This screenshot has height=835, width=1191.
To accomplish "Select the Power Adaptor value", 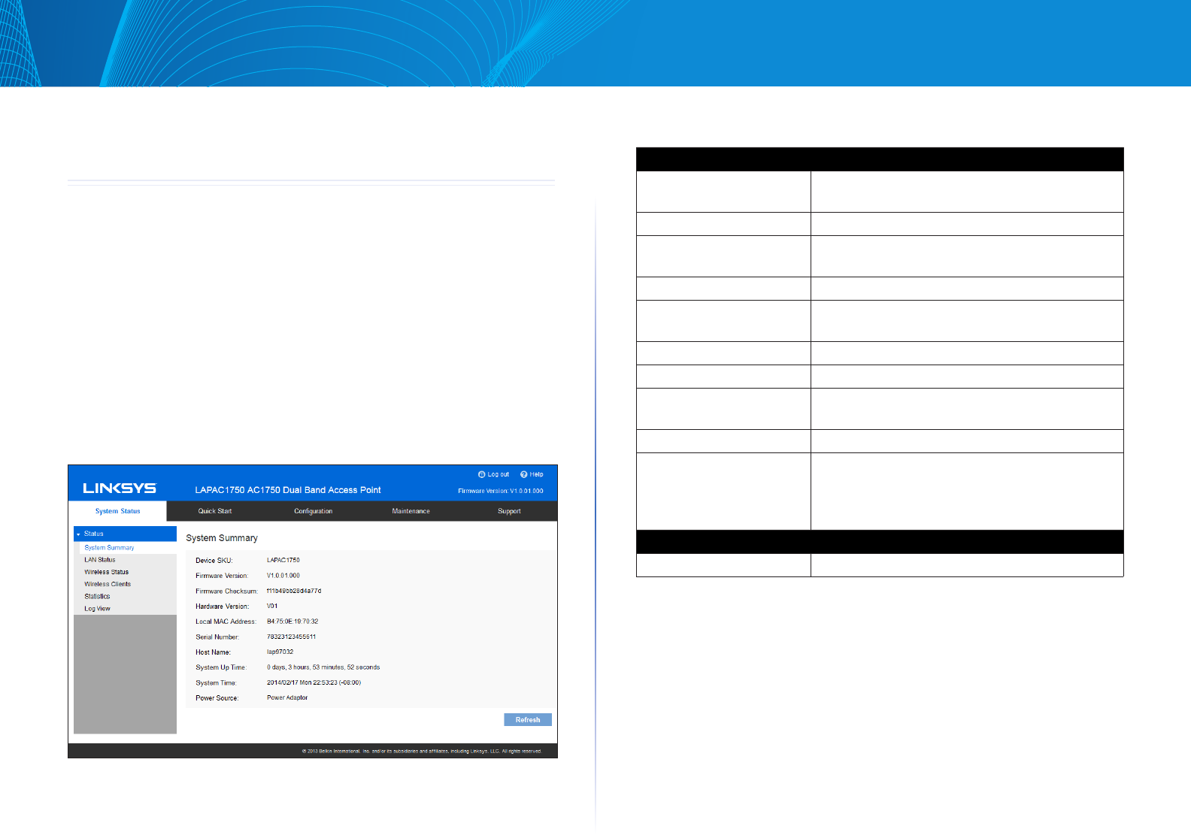I will click(x=287, y=698).
